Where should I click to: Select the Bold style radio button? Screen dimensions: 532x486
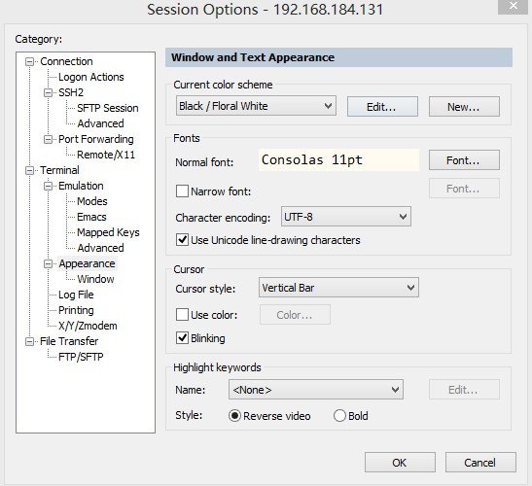tap(339, 415)
